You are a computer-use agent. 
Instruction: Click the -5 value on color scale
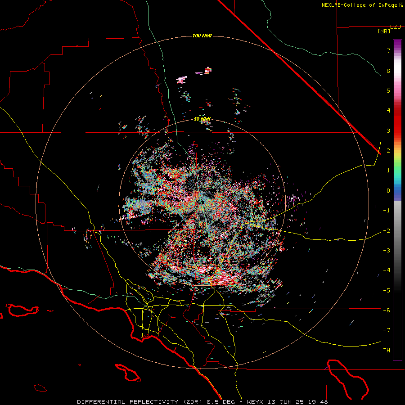(387, 290)
